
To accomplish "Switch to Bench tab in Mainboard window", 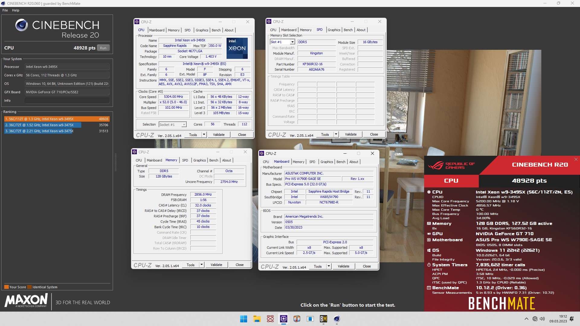I will [341, 162].
